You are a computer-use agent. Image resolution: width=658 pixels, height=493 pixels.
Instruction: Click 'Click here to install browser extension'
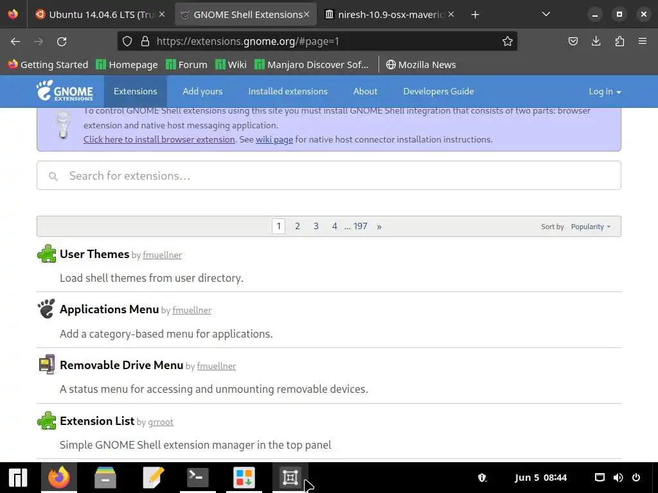click(x=159, y=139)
